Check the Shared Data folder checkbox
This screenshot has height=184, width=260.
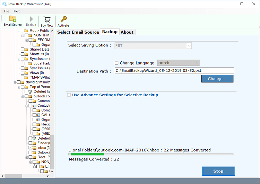tap(23, 49)
